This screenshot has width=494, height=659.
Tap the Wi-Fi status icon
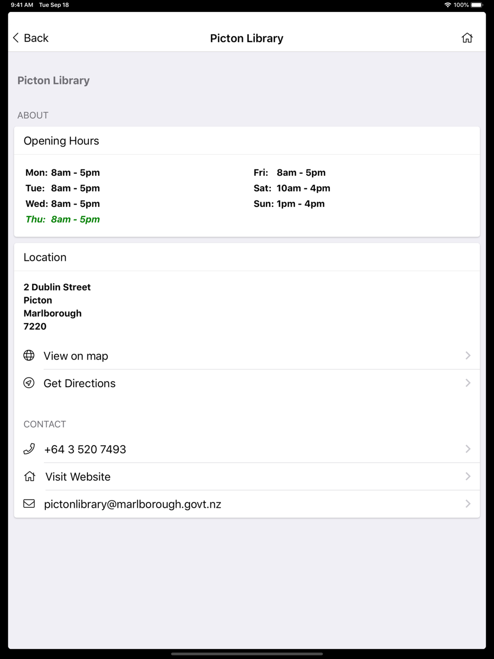pyautogui.click(x=448, y=5)
